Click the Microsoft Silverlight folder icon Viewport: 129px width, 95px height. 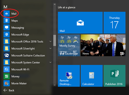pyautogui.click(x=6, y=49)
